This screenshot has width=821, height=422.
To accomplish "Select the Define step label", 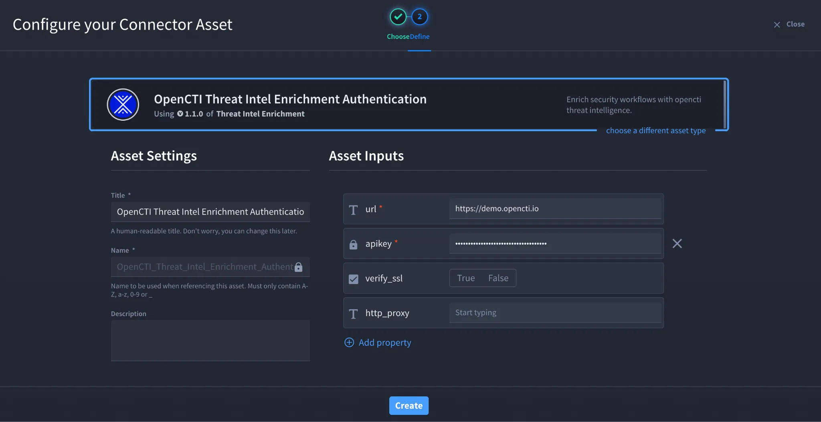I will pyautogui.click(x=420, y=37).
